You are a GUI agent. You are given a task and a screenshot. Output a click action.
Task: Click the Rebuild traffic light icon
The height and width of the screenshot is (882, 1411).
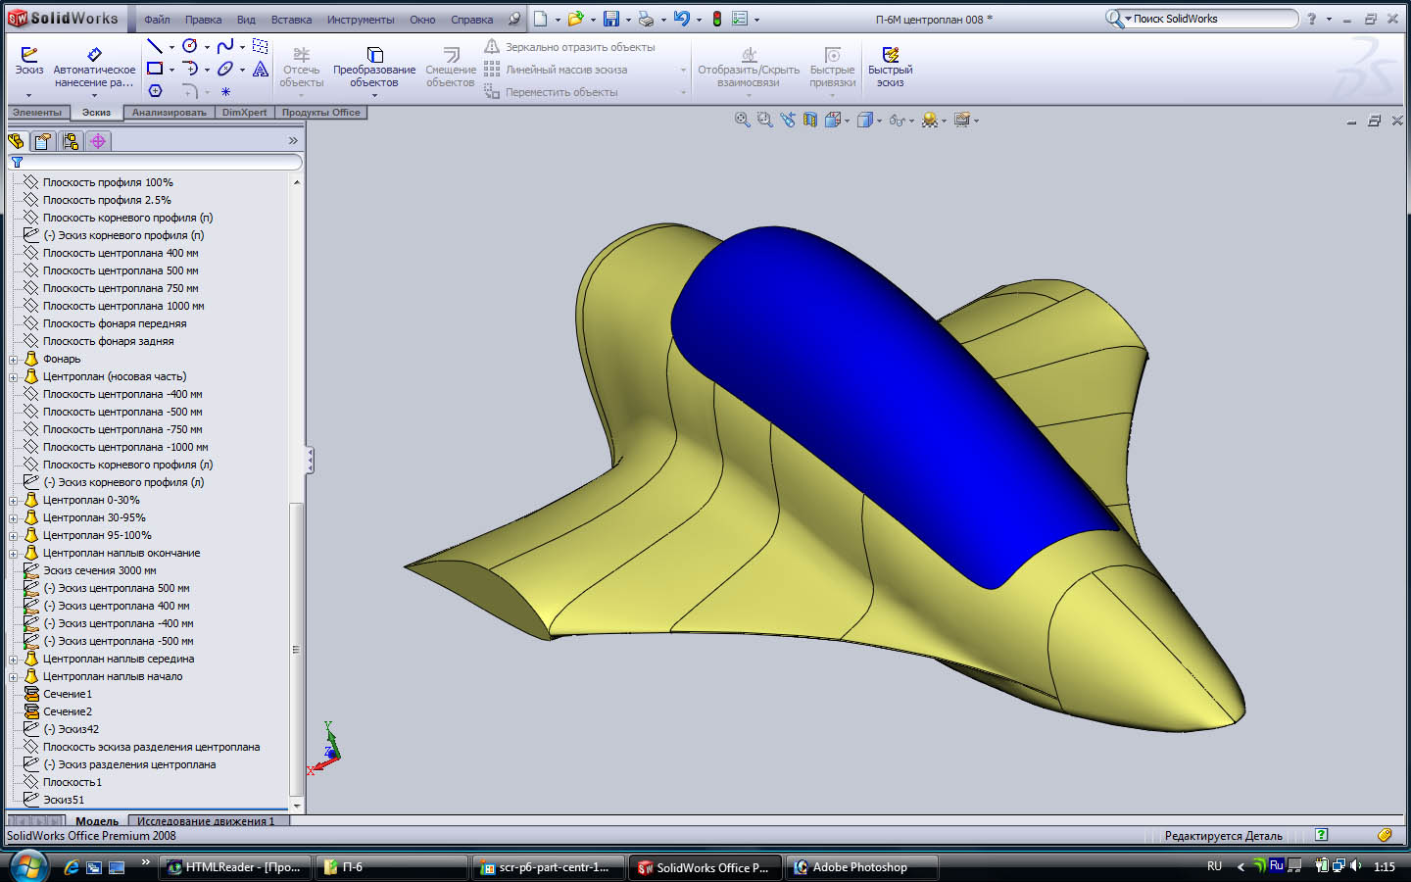pyautogui.click(x=717, y=19)
